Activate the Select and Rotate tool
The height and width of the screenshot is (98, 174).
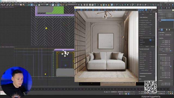[x=34, y=5]
